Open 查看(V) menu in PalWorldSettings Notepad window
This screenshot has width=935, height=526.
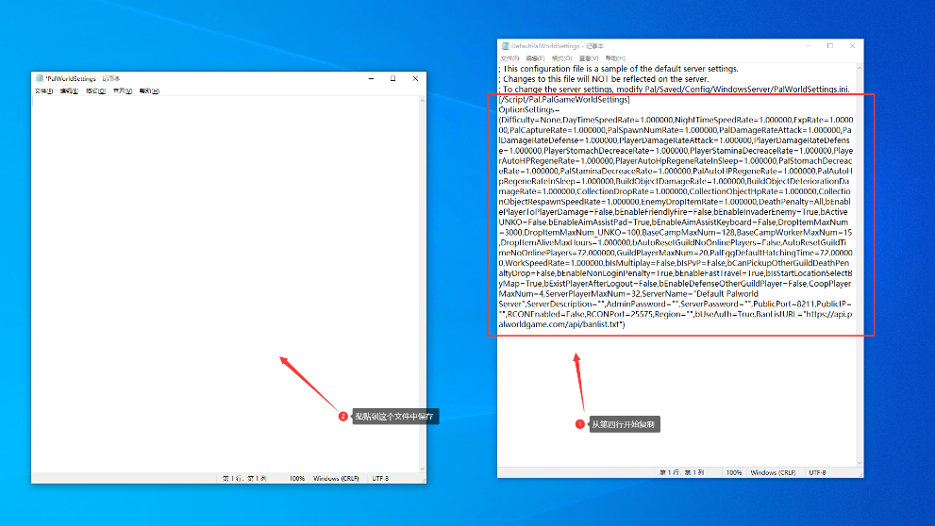(x=123, y=91)
